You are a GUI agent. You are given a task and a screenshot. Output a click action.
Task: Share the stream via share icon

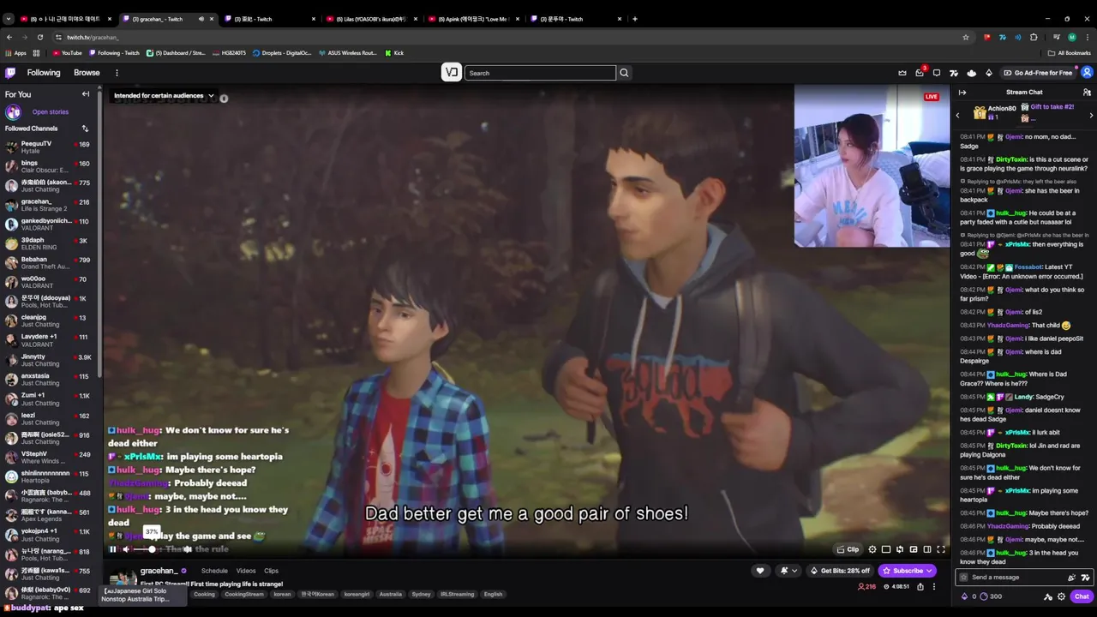[x=920, y=587]
